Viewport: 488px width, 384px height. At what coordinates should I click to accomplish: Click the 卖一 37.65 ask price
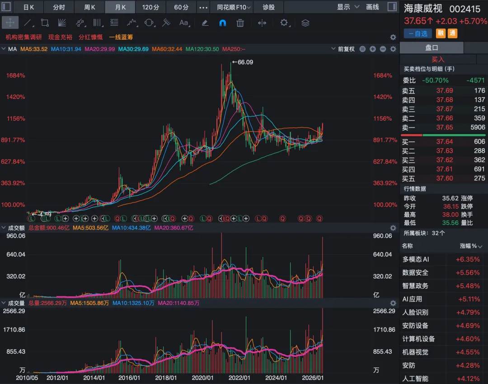(x=445, y=127)
